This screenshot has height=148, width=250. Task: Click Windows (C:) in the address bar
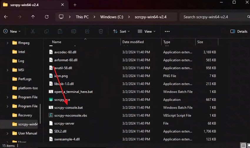pyautogui.click(x=111, y=17)
